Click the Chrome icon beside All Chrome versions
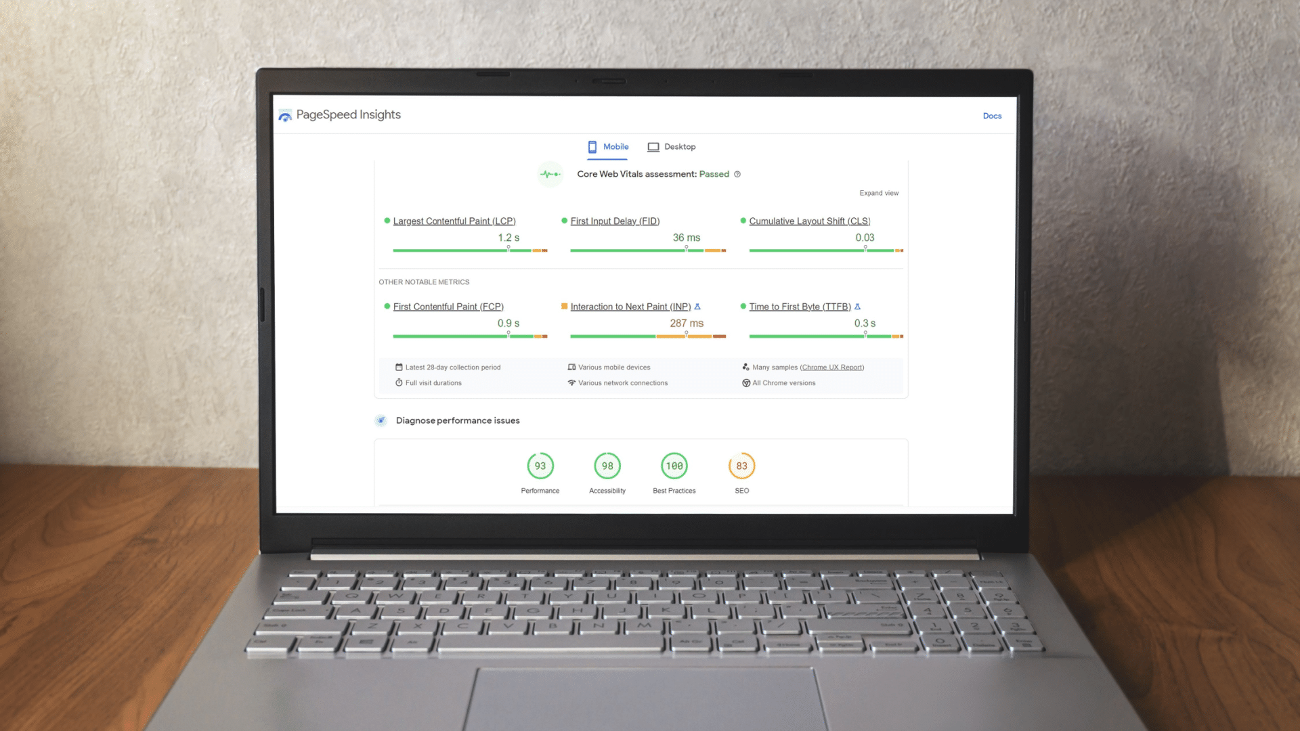The height and width of the screenshot is (731, 1300). tap(745, 382)
